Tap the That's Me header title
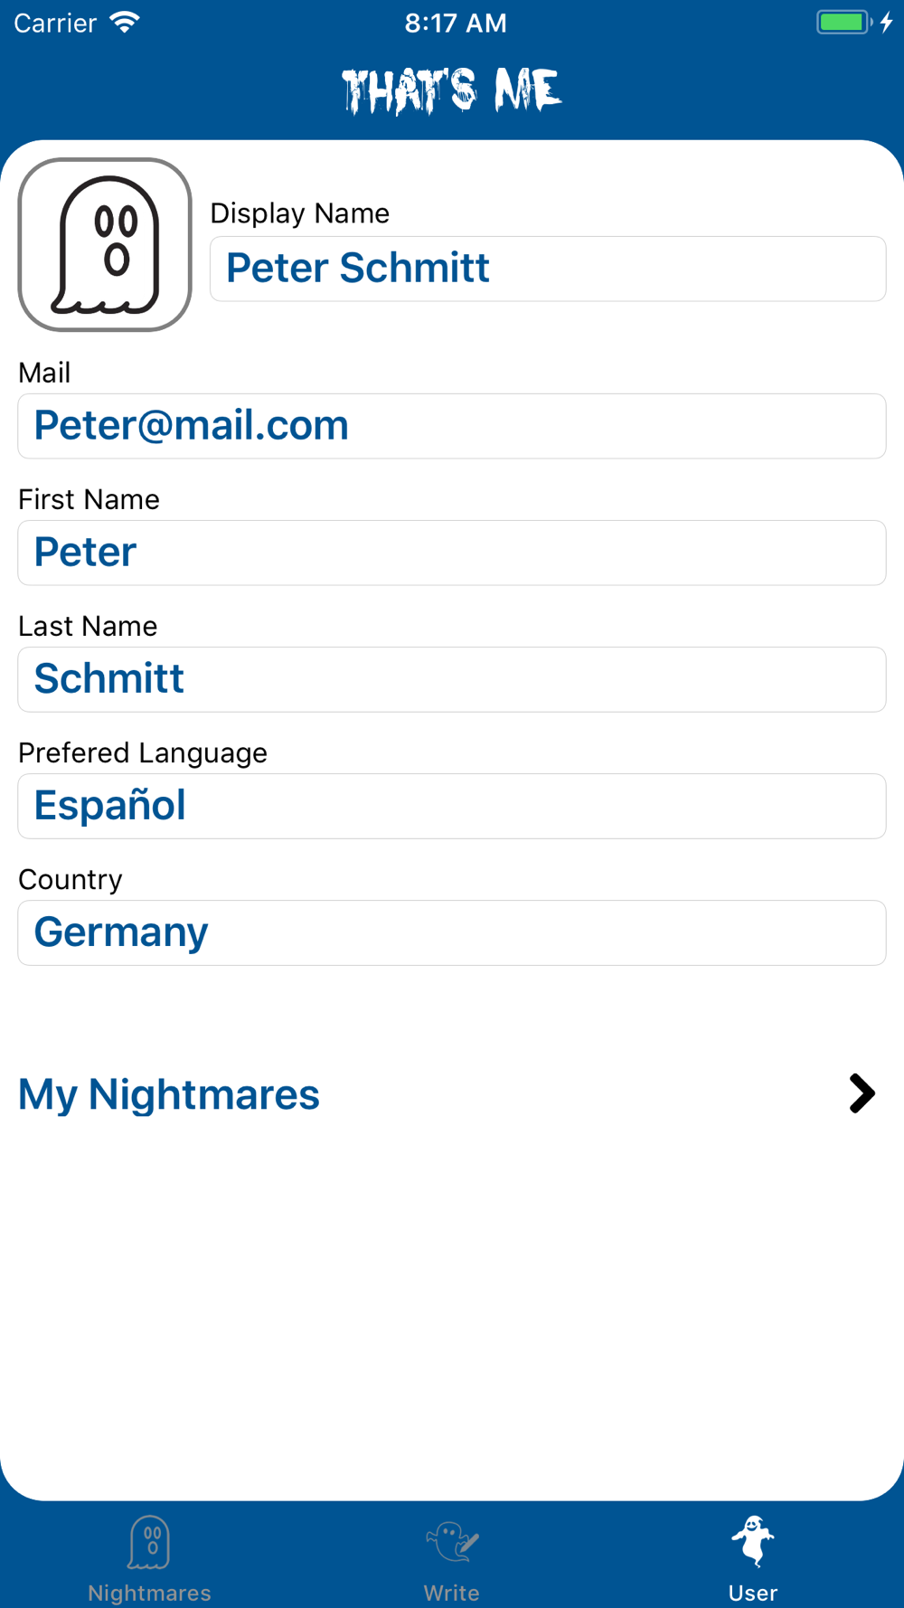 pos(452,90)
